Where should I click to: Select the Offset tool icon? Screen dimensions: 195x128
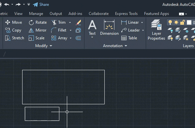(78, 38)
